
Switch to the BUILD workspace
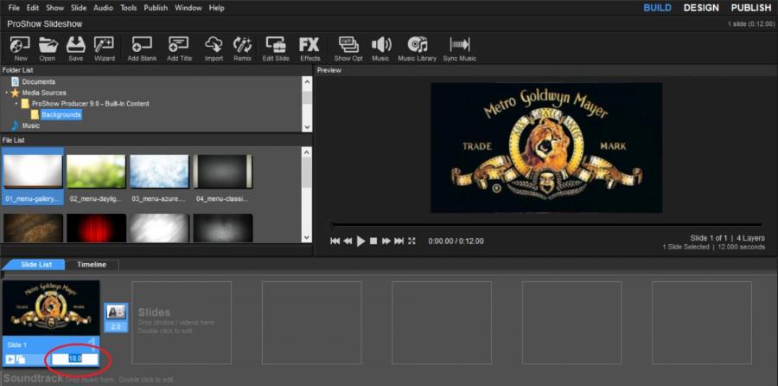(658, 8)
